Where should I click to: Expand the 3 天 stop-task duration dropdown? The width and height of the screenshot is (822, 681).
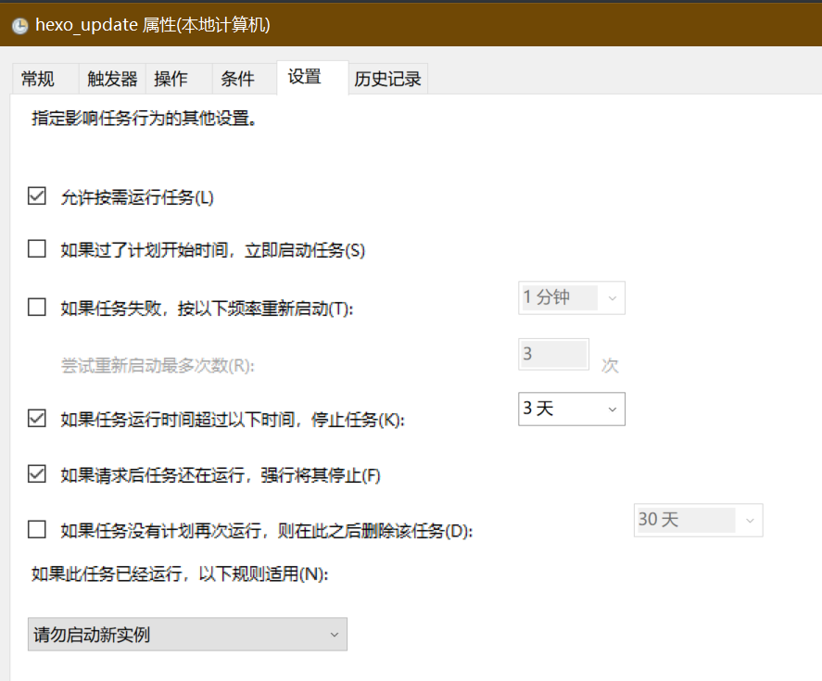pyautogui.click(x=572, y=409)
